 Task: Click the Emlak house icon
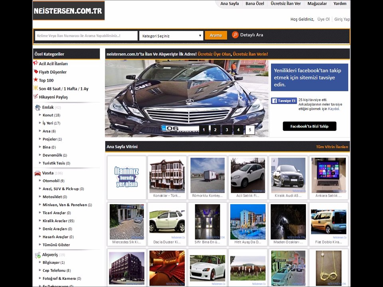(x=38, y=107)
